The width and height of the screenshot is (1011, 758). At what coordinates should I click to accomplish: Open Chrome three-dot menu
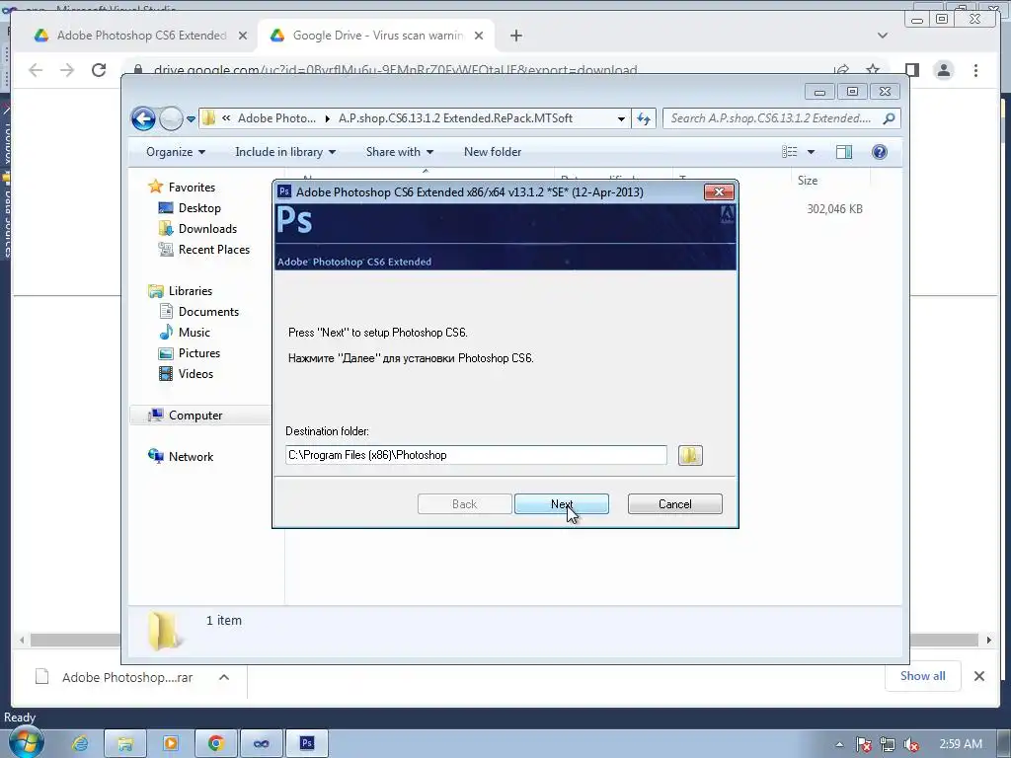tap(975, 70)
